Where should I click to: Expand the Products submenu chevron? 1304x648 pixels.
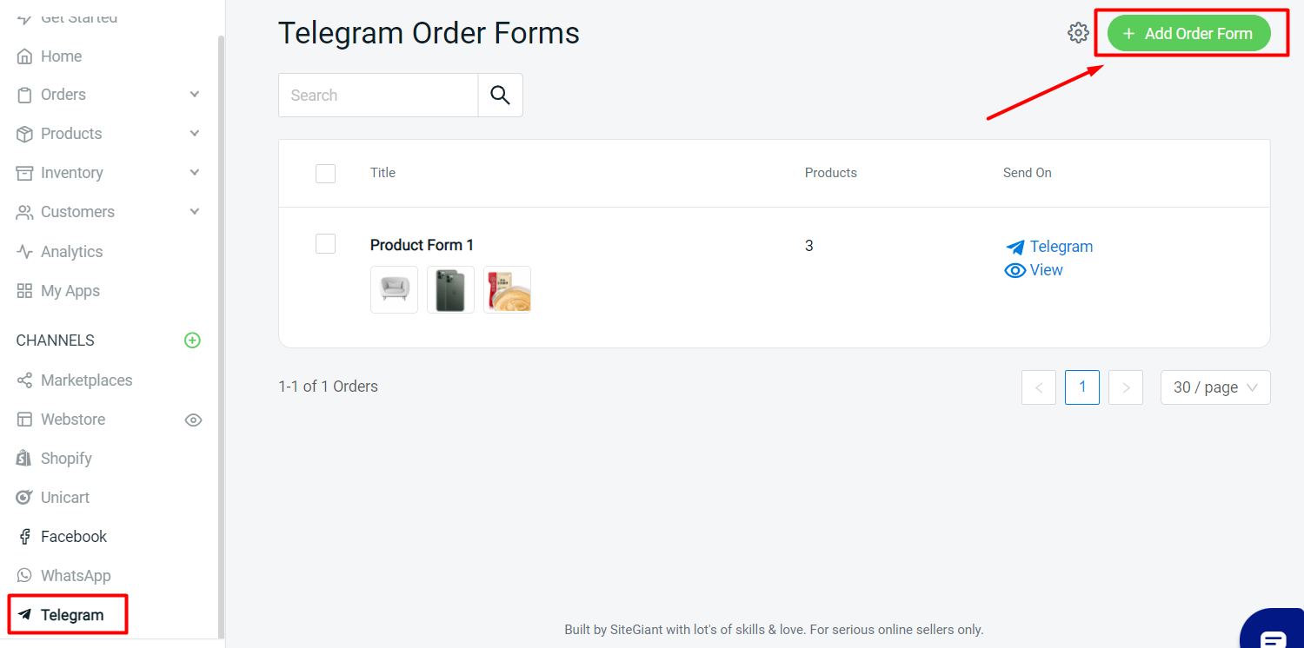(x=195, y=134)
